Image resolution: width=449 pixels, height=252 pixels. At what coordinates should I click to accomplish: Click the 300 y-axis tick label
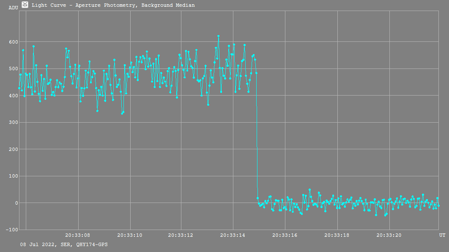coord(13,123)
